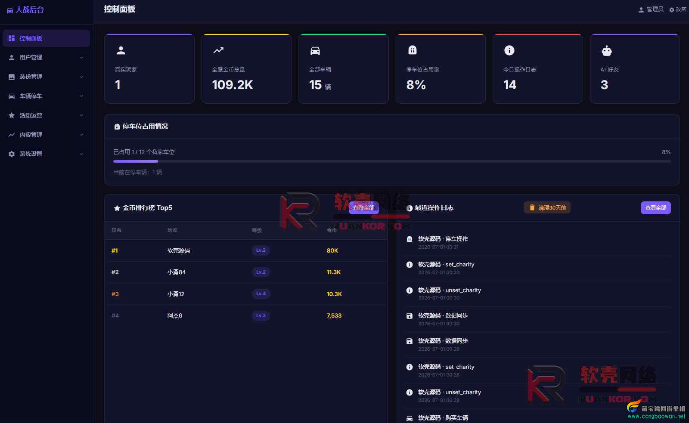
Task: Click the person icon on 真实玩家 card
Action: click(x=121, y=50)
